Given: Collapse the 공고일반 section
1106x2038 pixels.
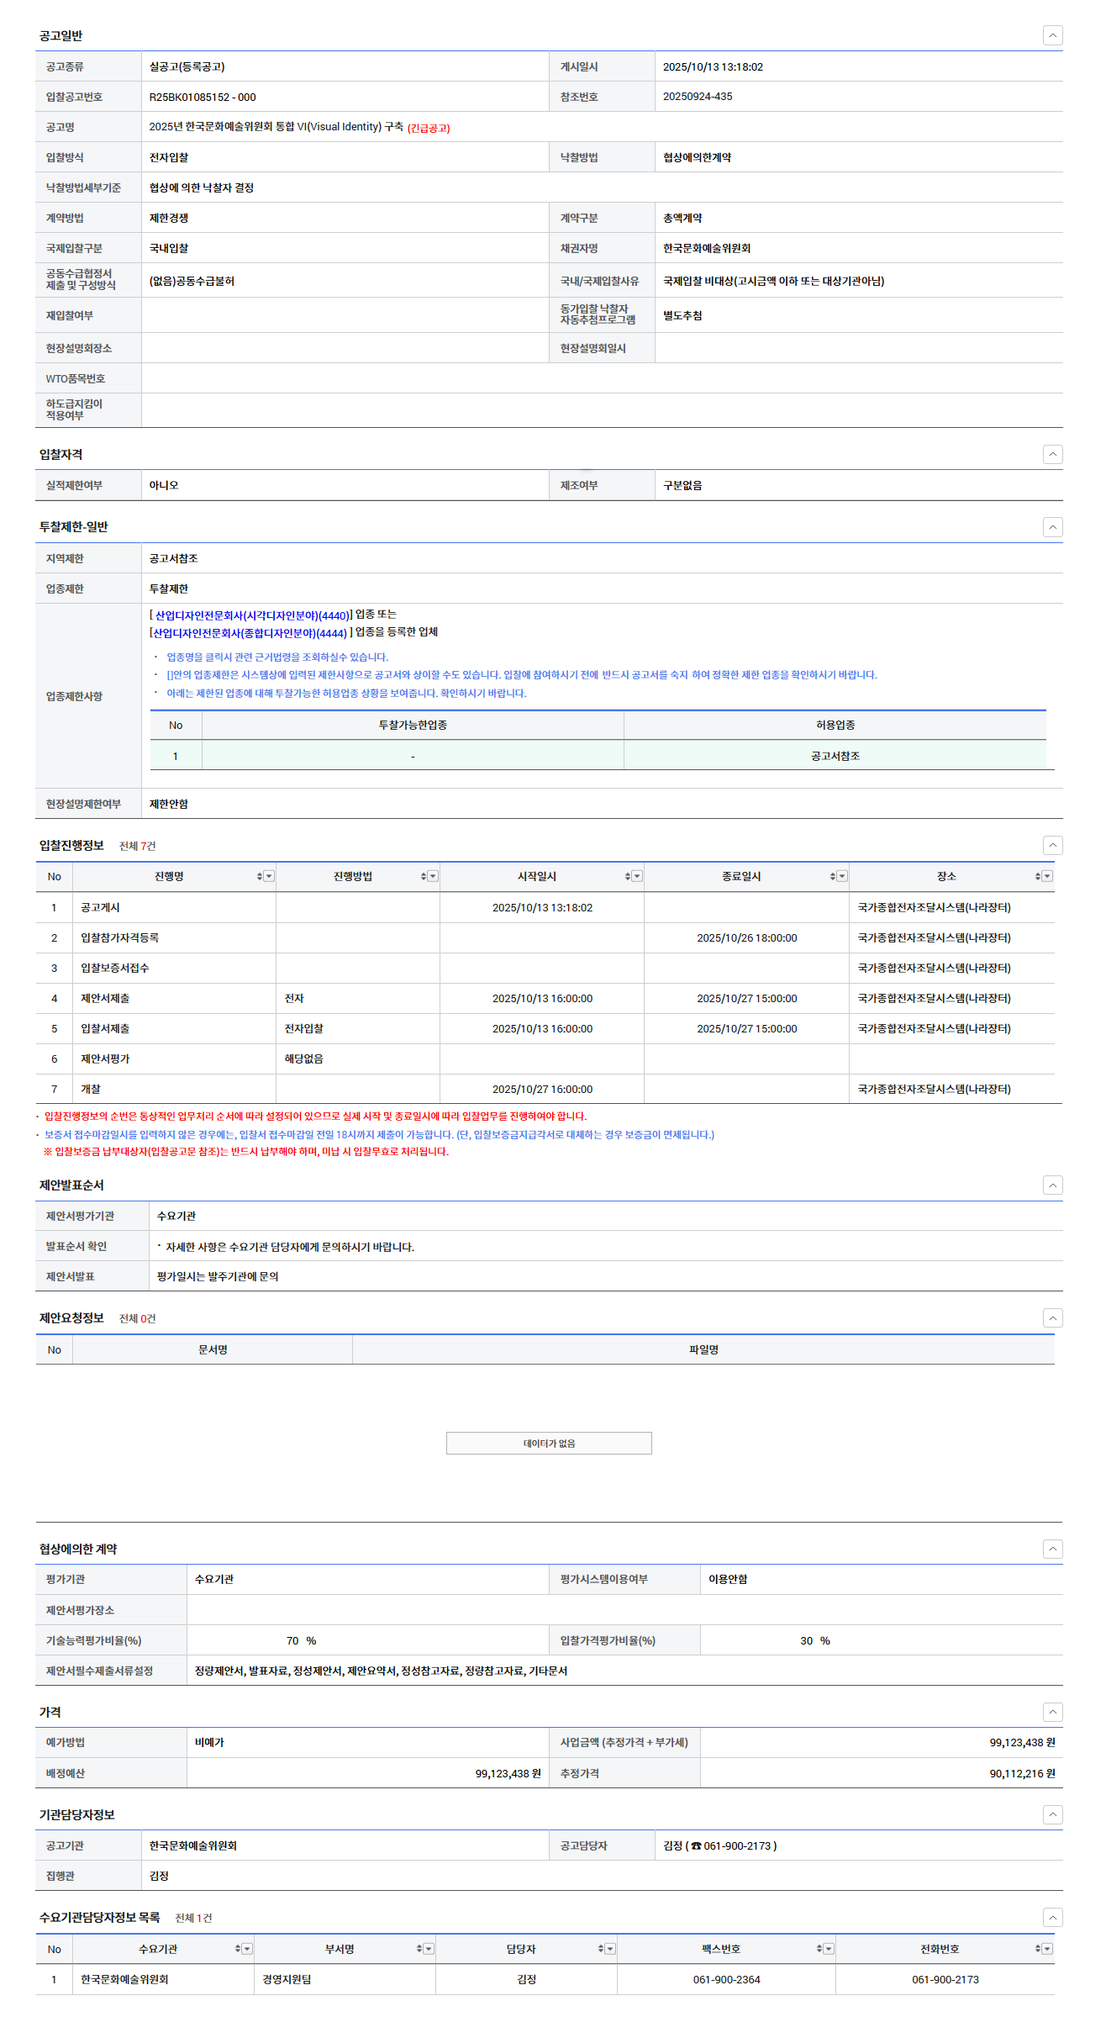Looking at the screenshot, I should [x=1052, y=35].
